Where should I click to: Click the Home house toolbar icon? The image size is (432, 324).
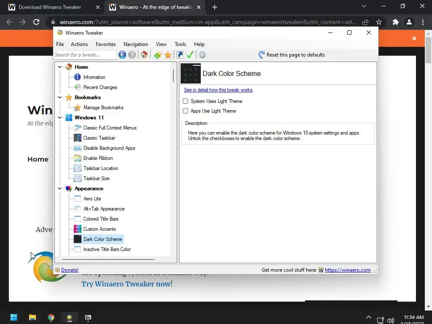pos(144,54)
